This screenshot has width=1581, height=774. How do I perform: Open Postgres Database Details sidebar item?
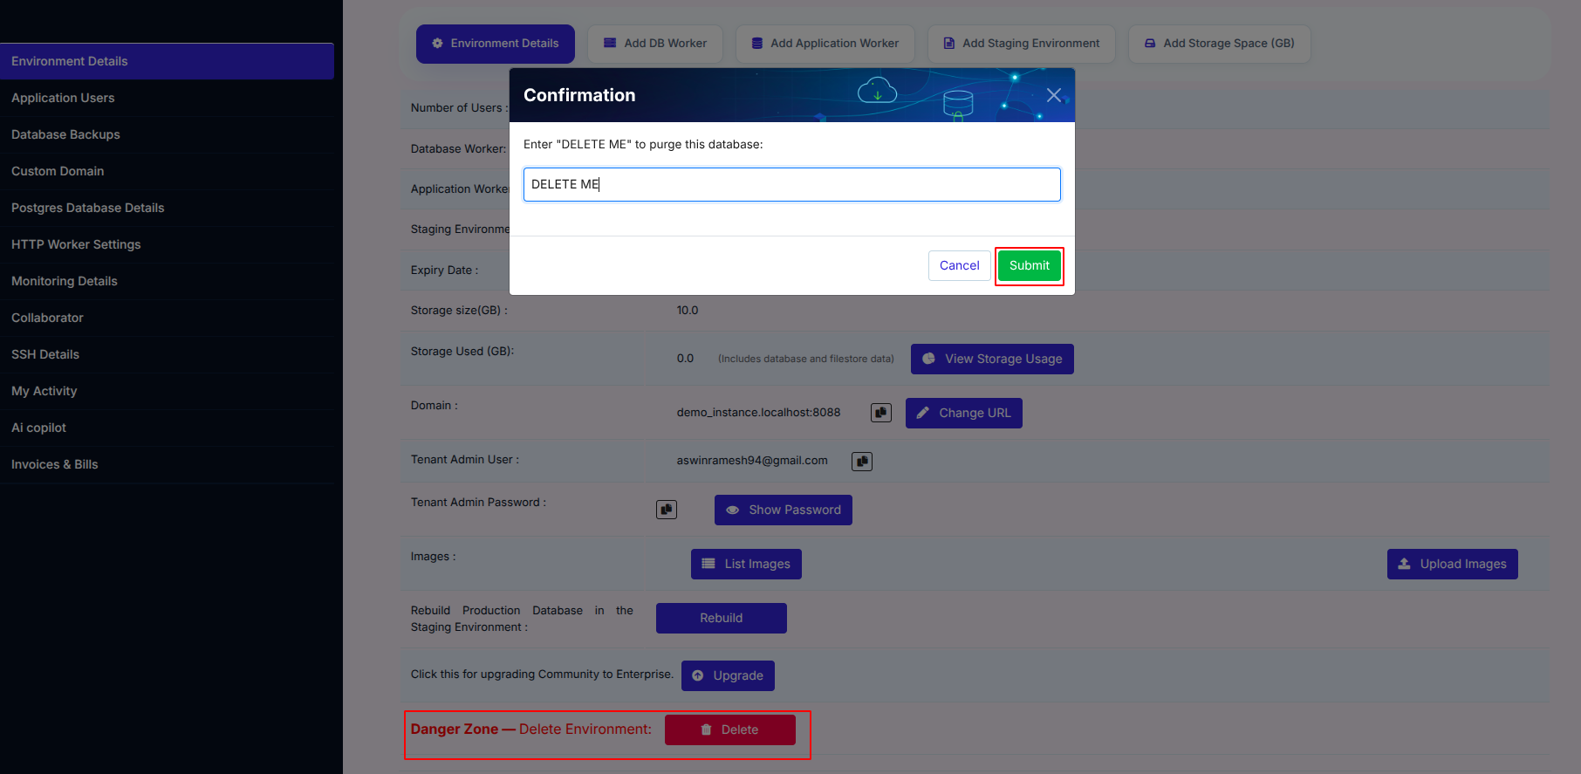167,208
